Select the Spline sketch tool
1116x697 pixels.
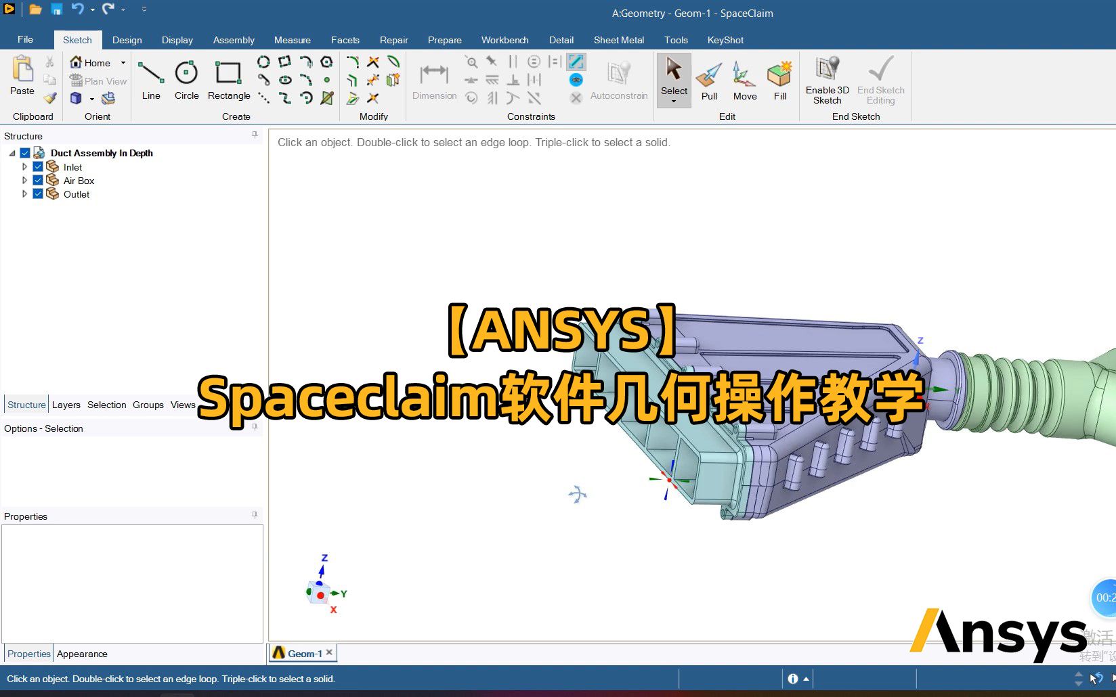pos(284,98)
